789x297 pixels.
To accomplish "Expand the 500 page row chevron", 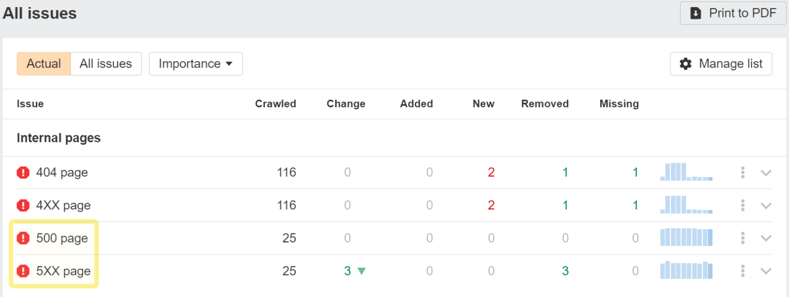I will click(x=766, y=238).
